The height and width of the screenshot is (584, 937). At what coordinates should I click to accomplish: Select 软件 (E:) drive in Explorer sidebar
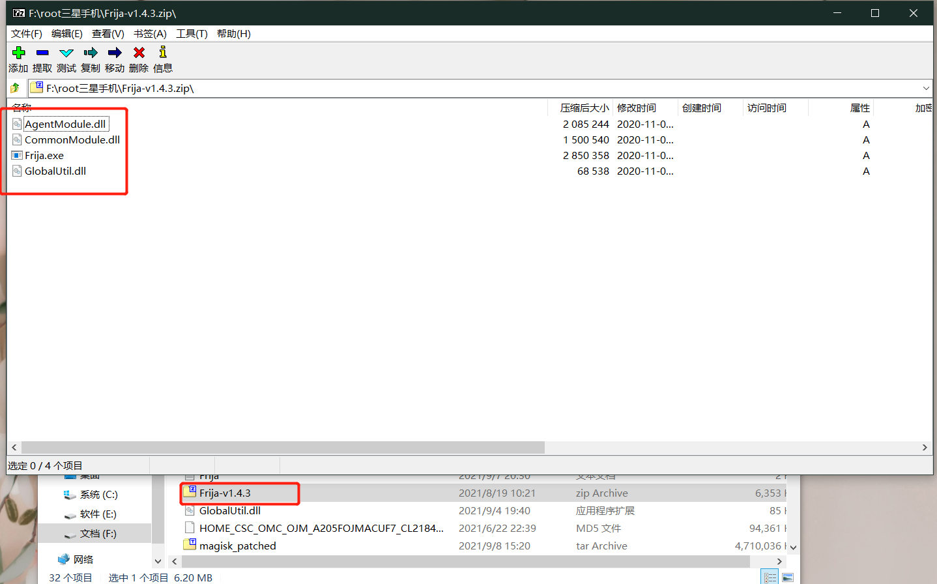98,514
